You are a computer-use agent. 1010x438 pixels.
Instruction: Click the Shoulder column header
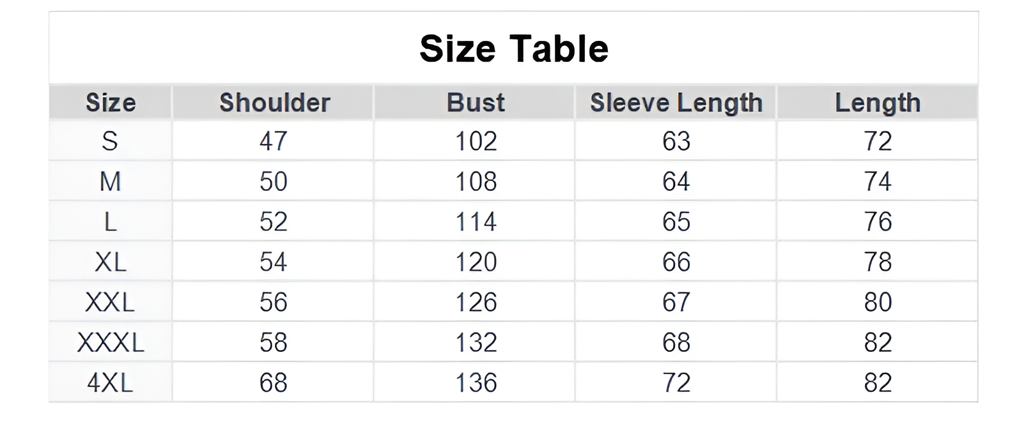(274, 103)
